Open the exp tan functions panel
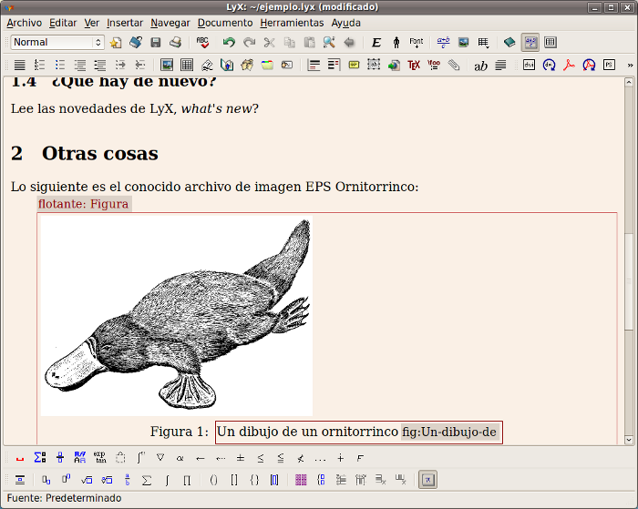Image resolution: width=638 pixels, height=509 pixels. coord(99,458)
